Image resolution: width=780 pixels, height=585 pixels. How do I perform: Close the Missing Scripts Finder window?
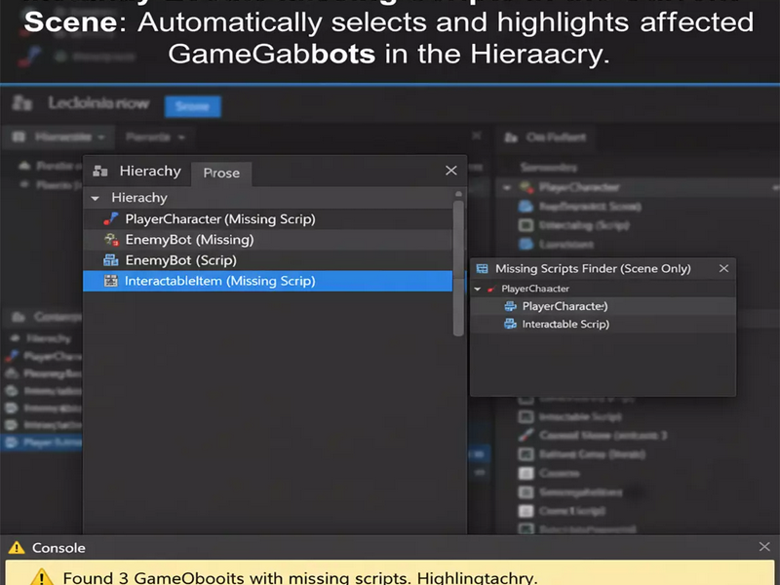[x=723, y=269]
